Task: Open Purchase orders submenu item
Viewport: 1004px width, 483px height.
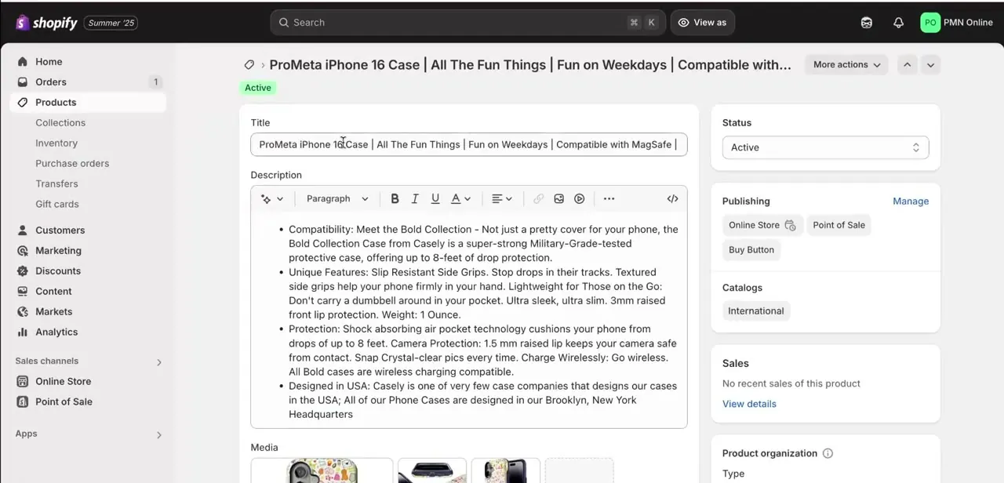Action: click(x=72, y=164)
